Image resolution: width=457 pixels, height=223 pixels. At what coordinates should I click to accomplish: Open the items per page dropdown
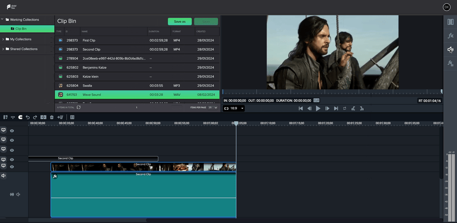click(213, 107)
